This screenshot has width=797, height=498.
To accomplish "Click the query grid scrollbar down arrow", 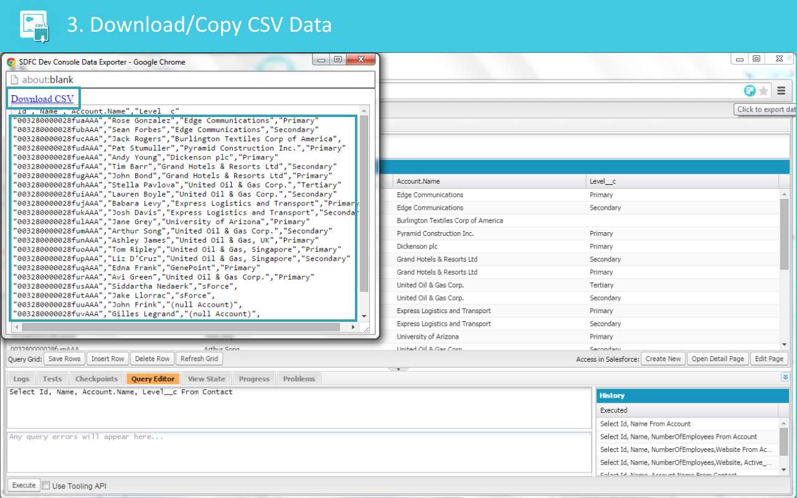I will [784, 345].
